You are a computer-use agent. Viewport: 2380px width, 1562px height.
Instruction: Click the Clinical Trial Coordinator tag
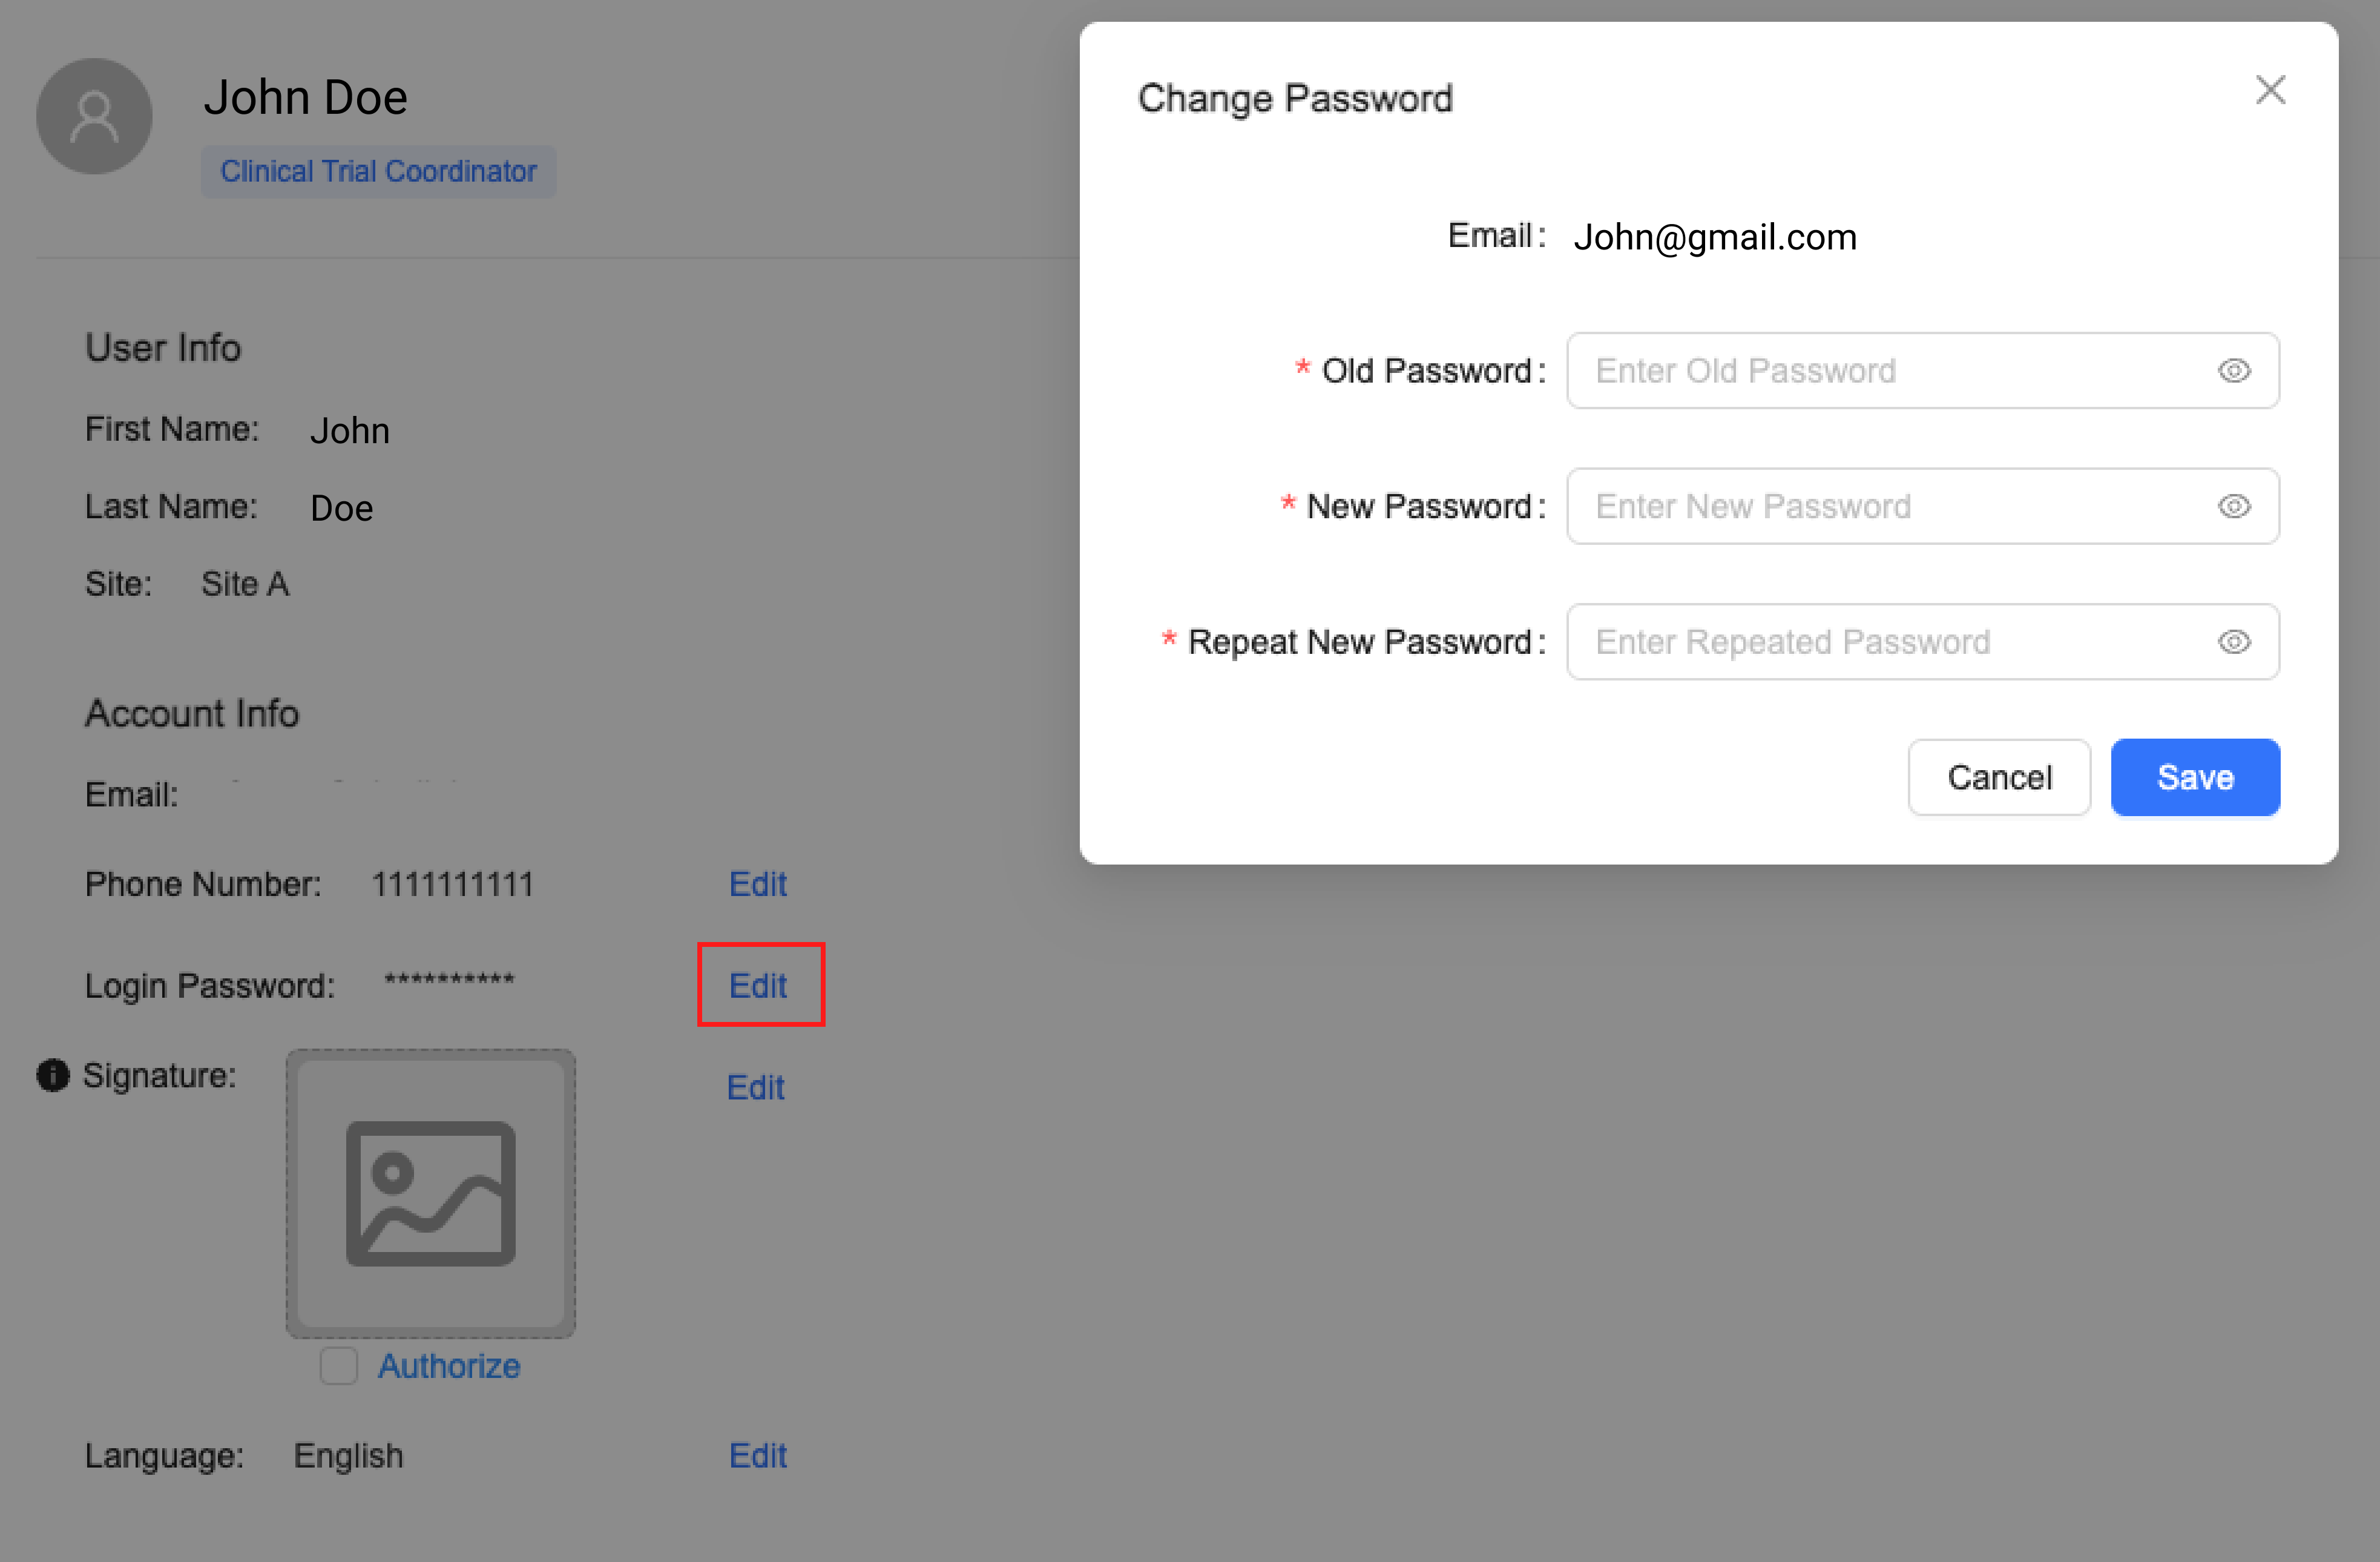[x=379, y=171]
